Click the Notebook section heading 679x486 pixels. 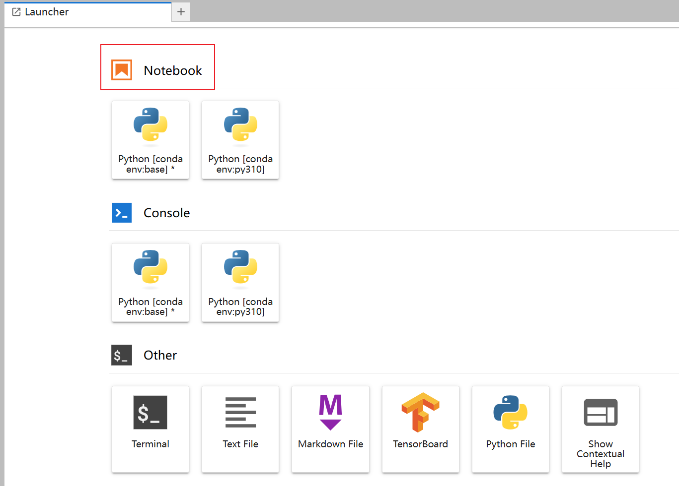click(x=173, y=70)
